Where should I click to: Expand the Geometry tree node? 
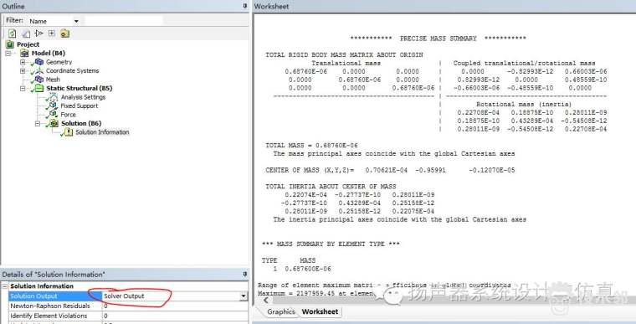coord(23,62)
